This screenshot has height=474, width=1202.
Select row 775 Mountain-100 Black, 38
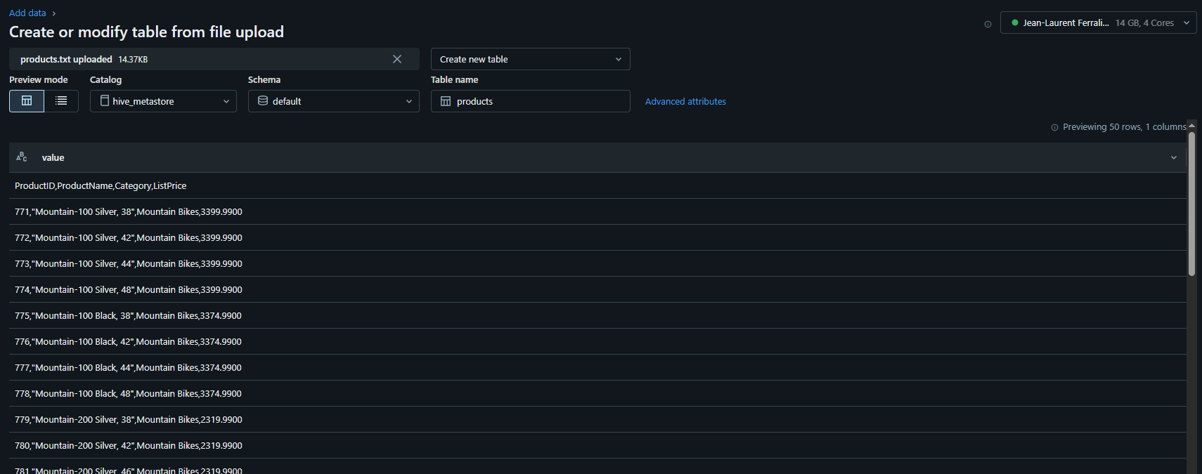coord(597,315)
